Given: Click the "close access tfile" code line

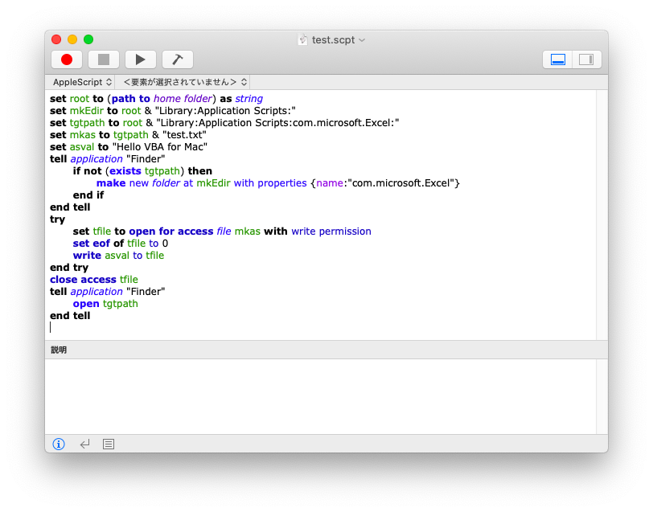Looking at the screenshot, I should (x=94, y=280).
